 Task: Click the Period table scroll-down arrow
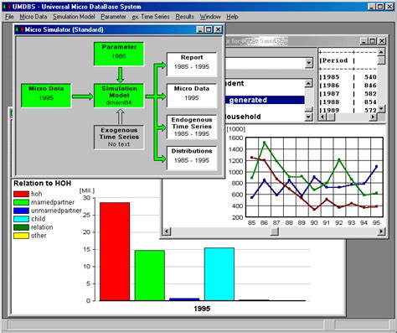pyautogui.click(x=381, y=109)
